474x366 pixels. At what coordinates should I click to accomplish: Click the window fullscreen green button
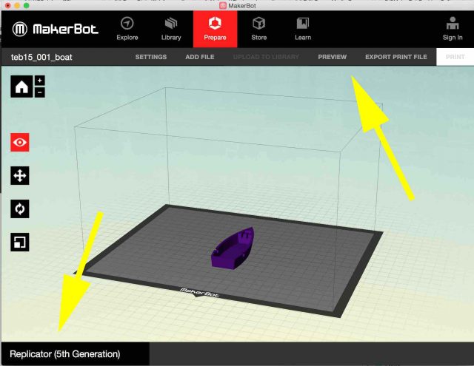coord(27,5)
